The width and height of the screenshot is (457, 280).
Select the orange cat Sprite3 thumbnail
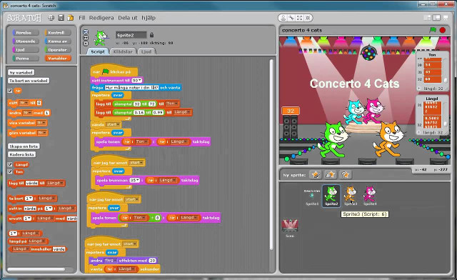tap(351, 196)
